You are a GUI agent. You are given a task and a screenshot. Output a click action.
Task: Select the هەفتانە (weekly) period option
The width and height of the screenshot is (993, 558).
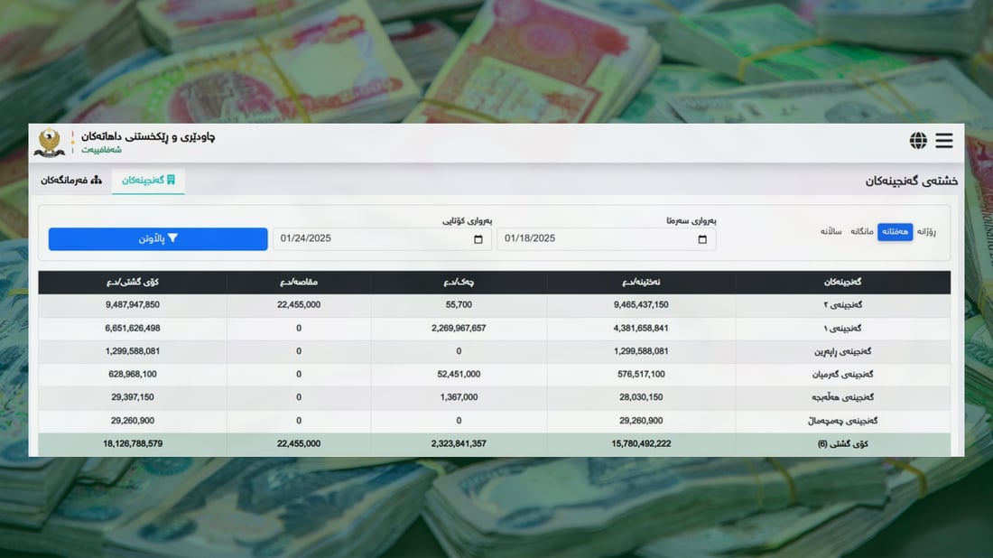[x=895, y=232]
